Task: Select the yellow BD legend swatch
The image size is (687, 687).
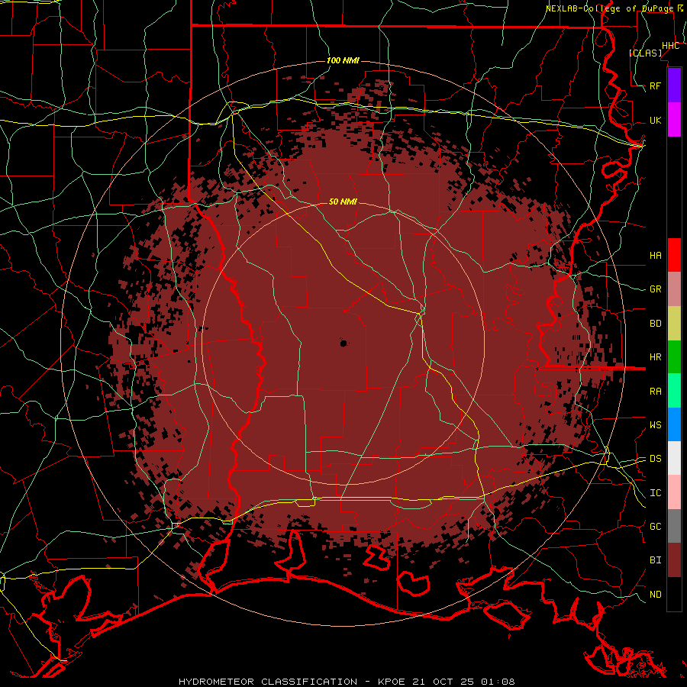Action: pos(674,324)
